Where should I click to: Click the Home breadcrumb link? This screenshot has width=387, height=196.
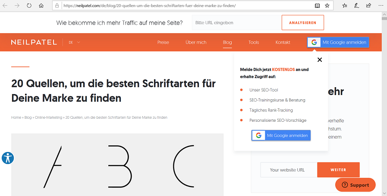point(16,117)
